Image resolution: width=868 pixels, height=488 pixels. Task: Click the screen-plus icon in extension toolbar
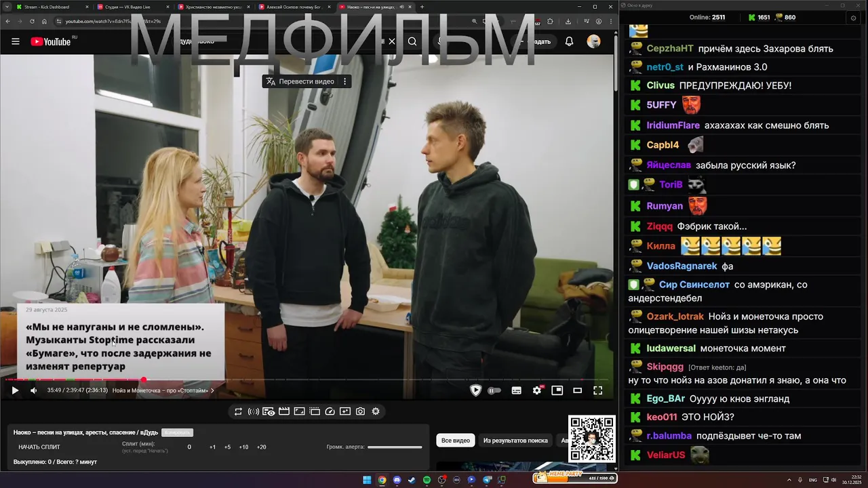[345, 411]
